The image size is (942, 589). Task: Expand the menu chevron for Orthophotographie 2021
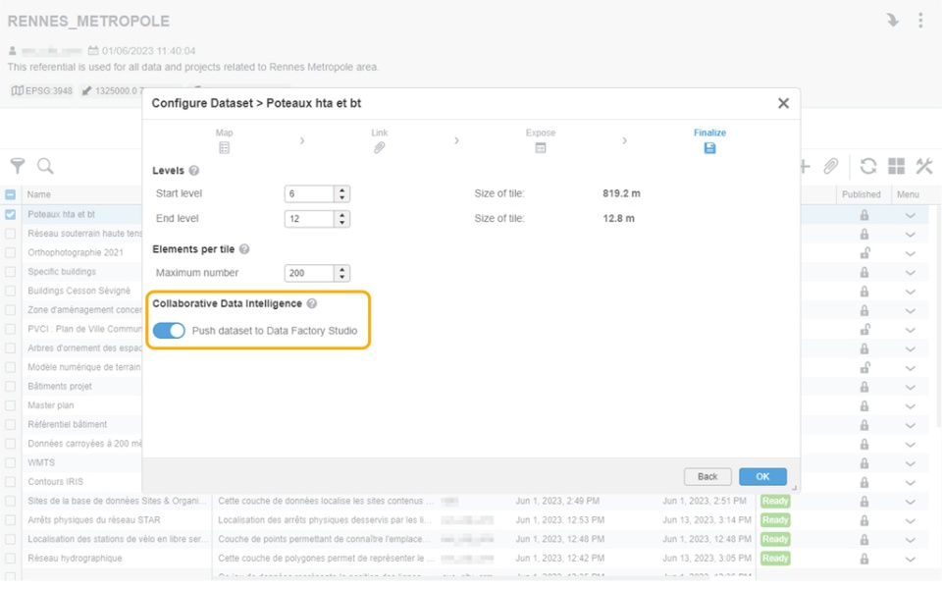pos(911,253)
